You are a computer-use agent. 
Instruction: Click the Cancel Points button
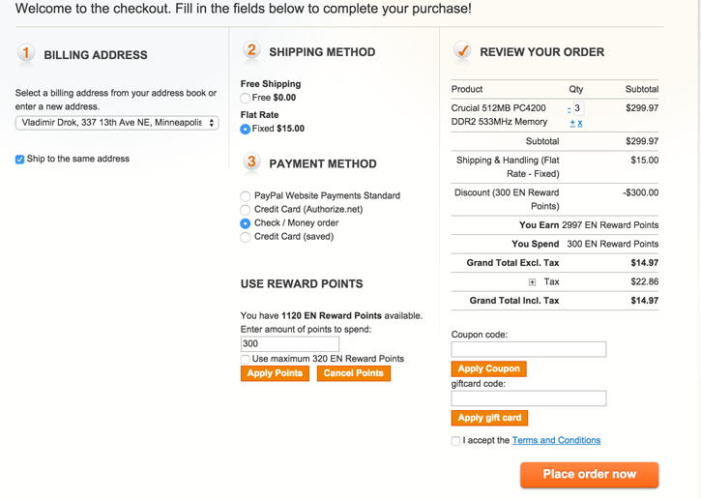pos(353,373)
